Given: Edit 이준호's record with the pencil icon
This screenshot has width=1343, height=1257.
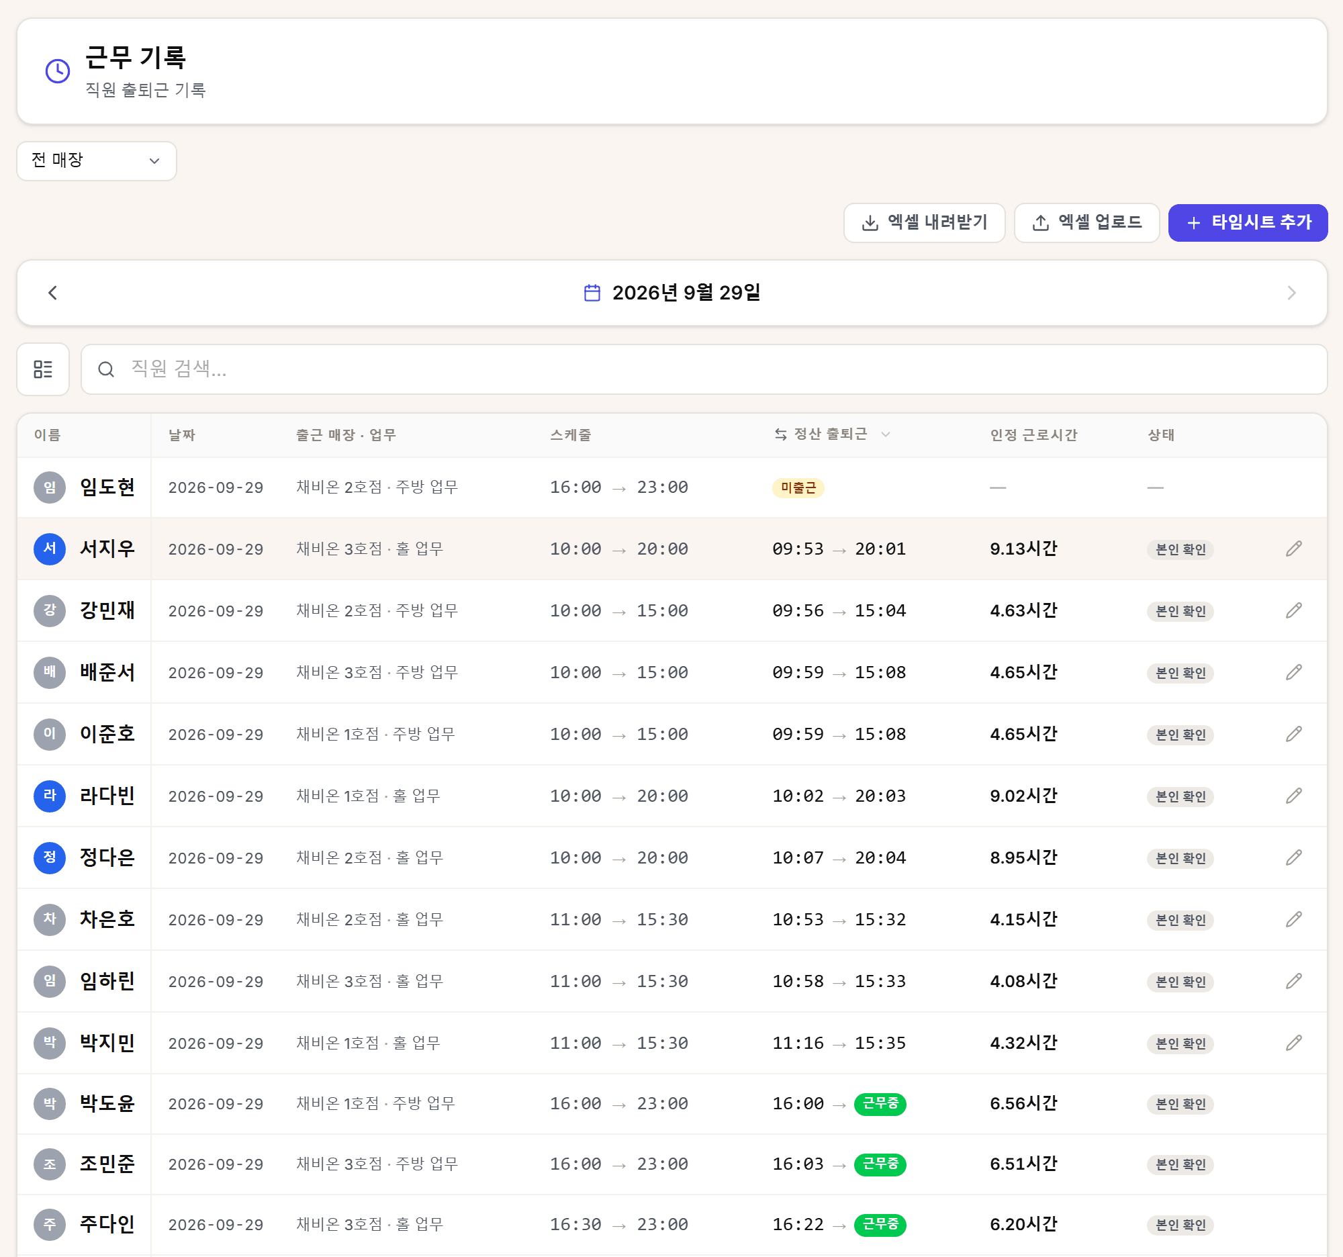Looking at the screenshot, I should point(1293,734).
